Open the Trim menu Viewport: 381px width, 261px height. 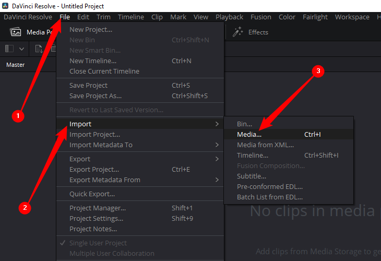pos(103,17)
